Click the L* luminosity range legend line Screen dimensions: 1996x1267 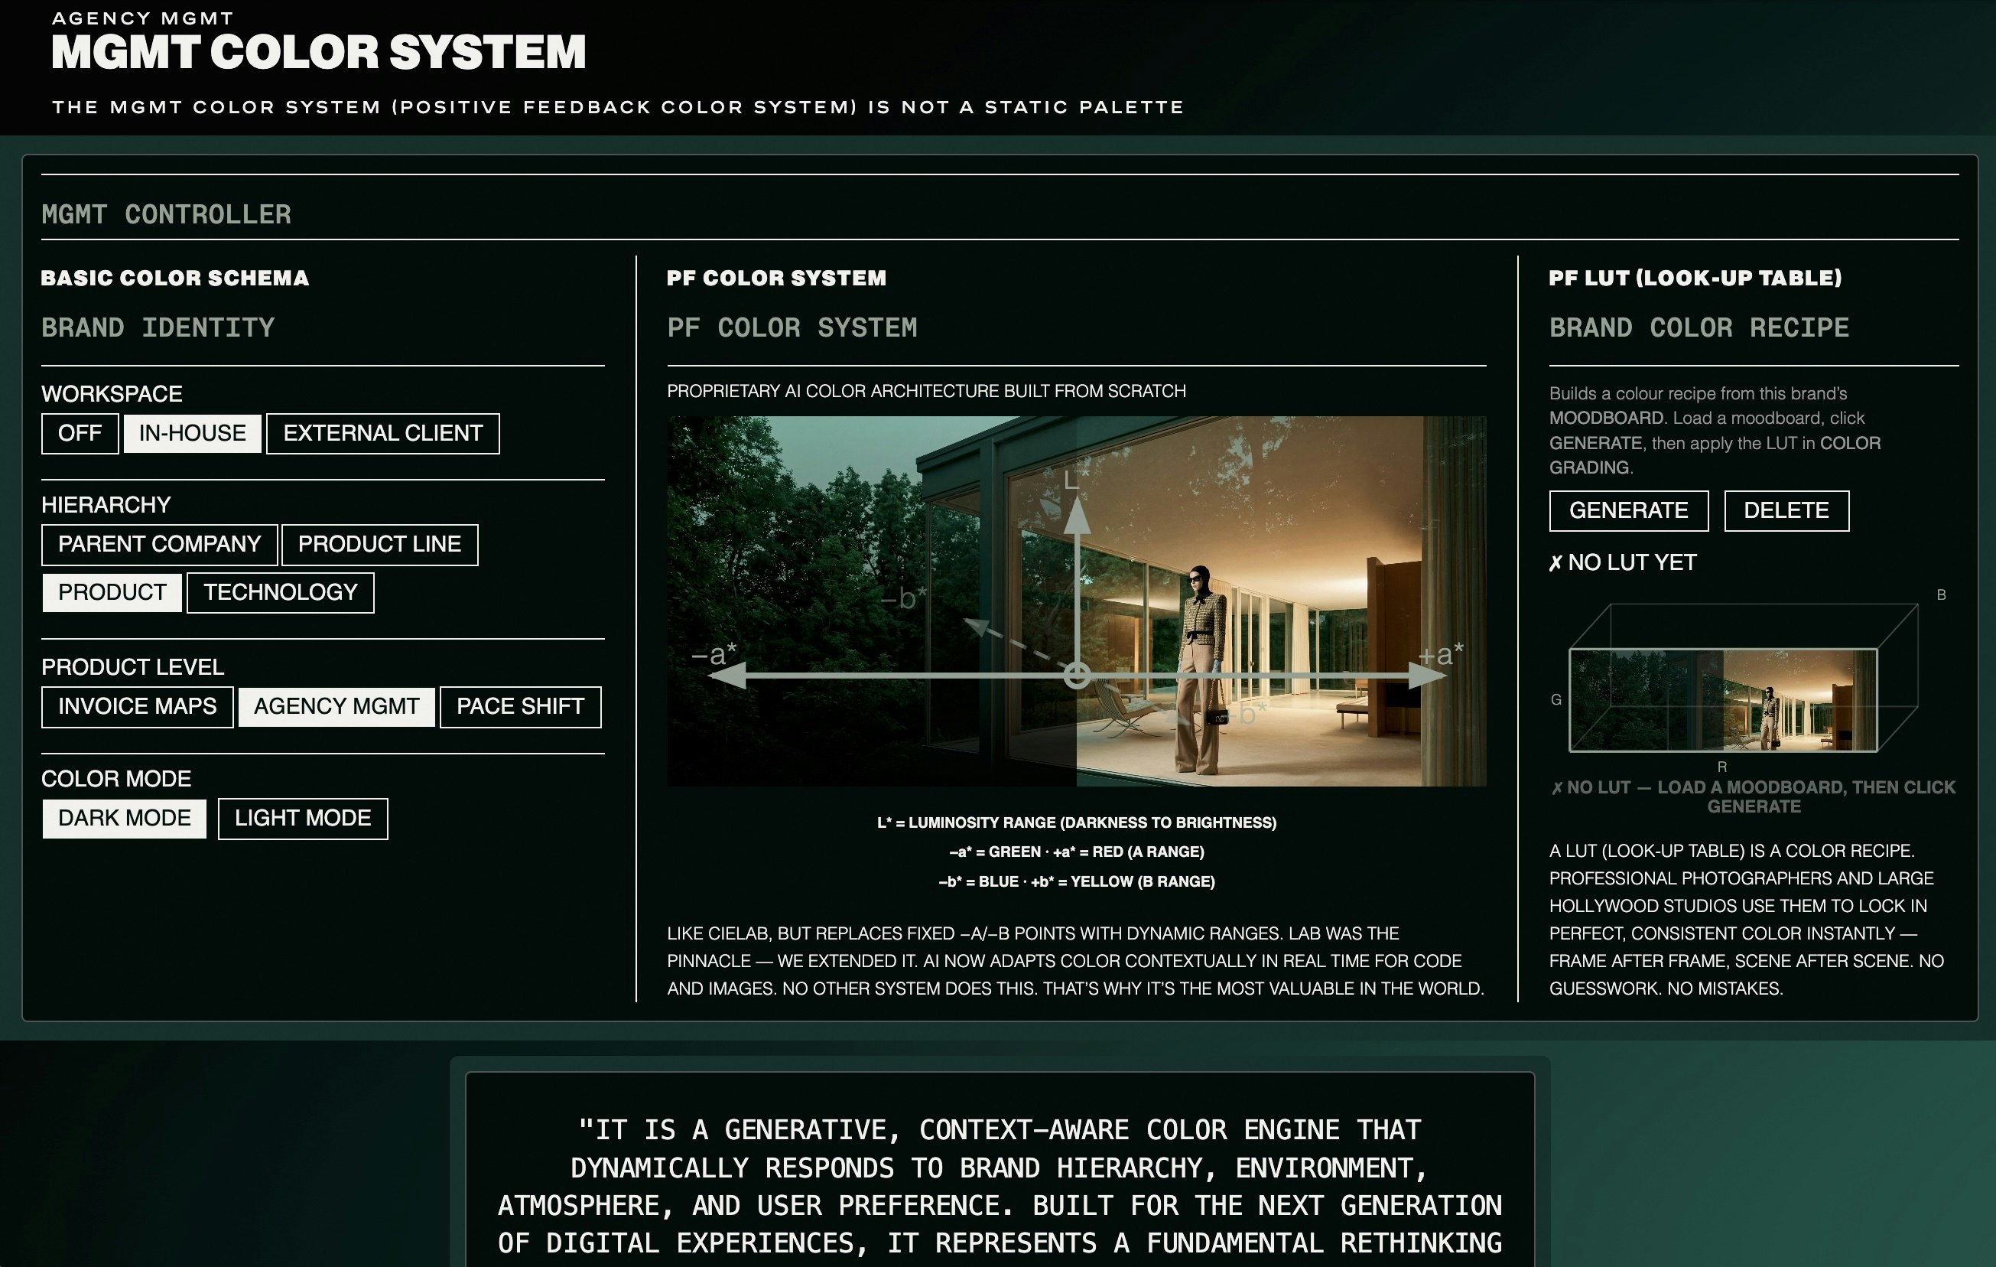tap(1077, 822)
